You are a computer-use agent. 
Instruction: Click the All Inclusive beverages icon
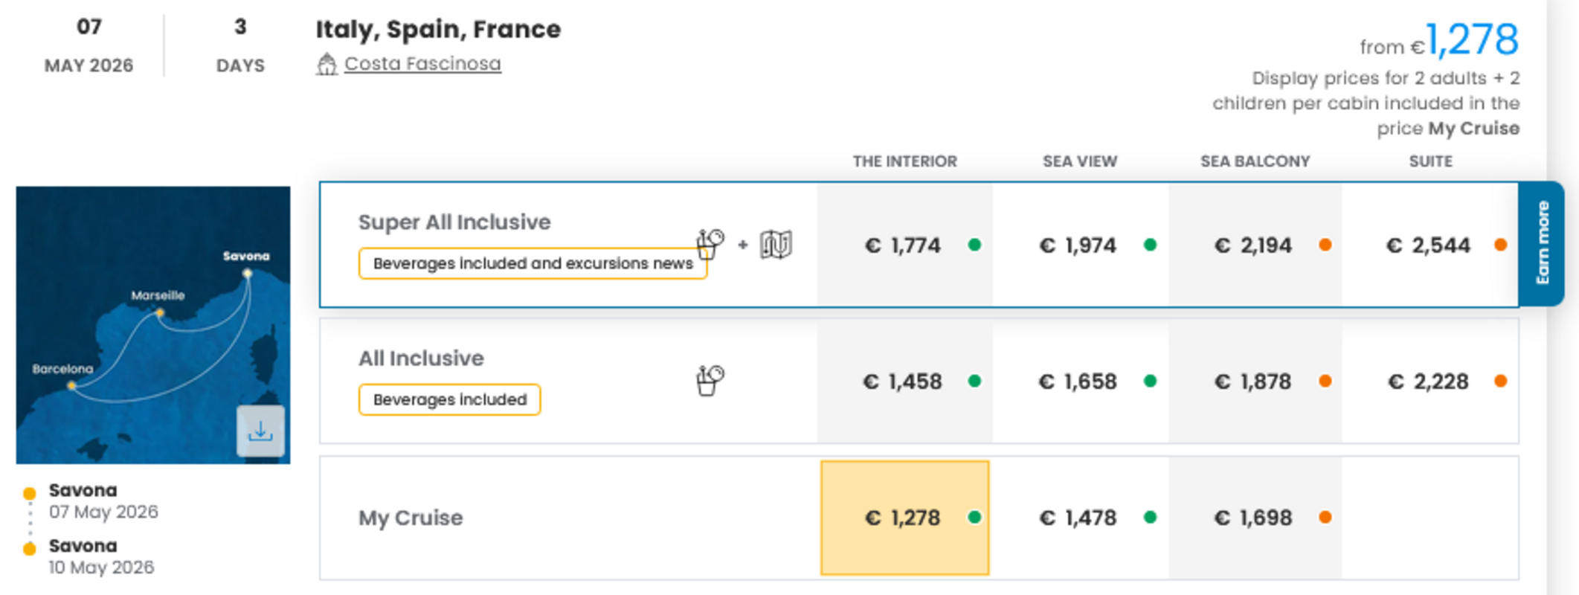click(x=710, y=381)
